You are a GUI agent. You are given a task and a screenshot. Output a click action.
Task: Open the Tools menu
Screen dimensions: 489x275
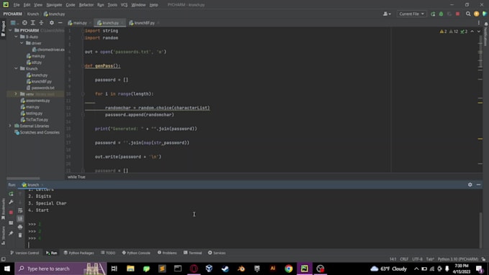click(112, 5)
